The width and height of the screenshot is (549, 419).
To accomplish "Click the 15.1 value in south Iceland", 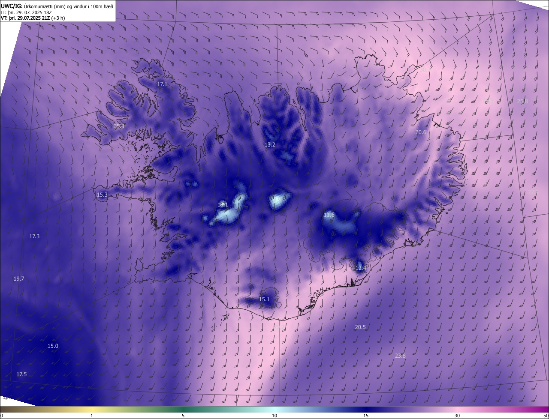I will point(264,299).
